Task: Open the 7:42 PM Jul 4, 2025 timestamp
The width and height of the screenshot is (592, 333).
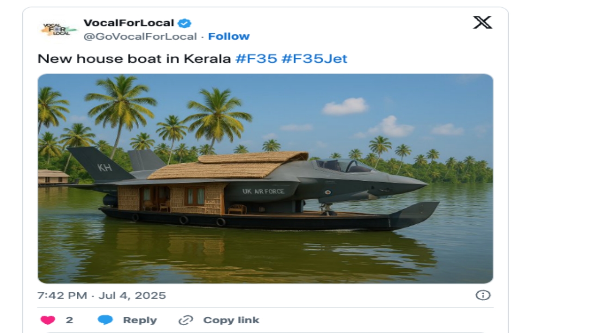Action: [102, 296]
